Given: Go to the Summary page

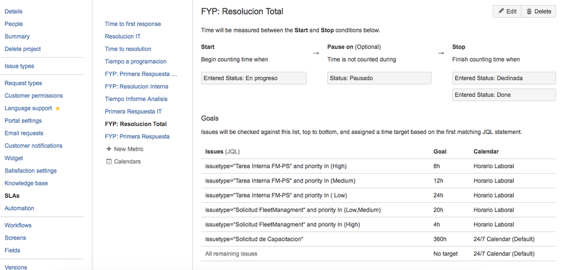Looking at the screenshot, I should point(17,36).
